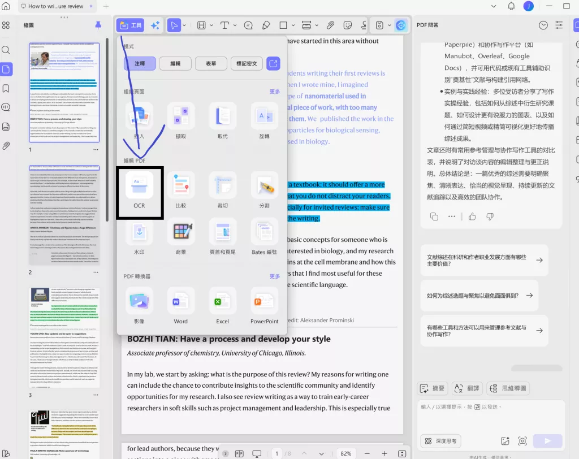The width and height of the screenshot is (579, 459).
Task: Expand the select cursor tool dropdown
Action: [184, 25]
